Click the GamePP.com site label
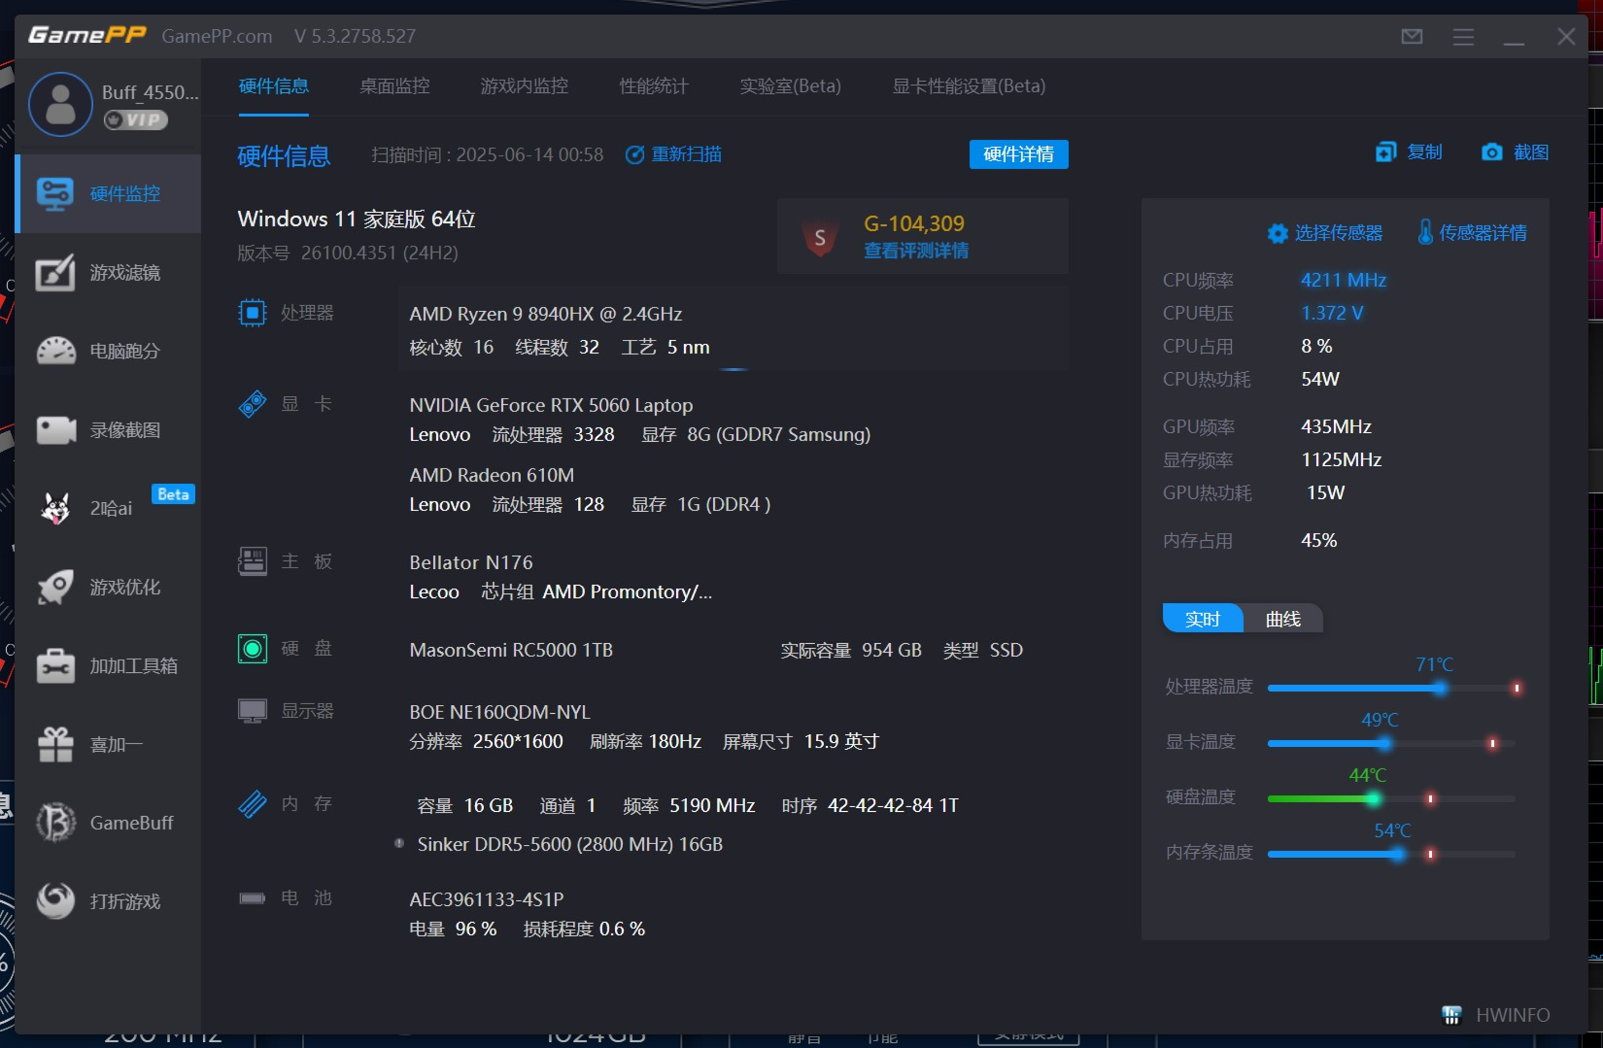The height and width of the screenshot is (1048, 1603). click(217, 36)
